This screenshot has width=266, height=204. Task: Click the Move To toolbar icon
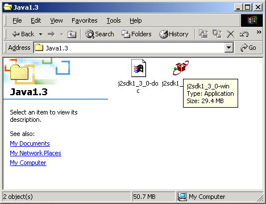tap(203, 34)
